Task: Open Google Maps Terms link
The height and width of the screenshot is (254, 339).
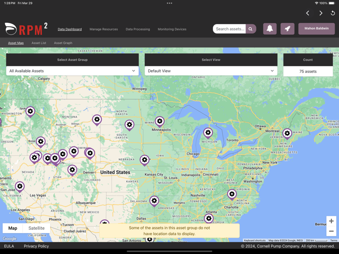Action: pos(334,240)
